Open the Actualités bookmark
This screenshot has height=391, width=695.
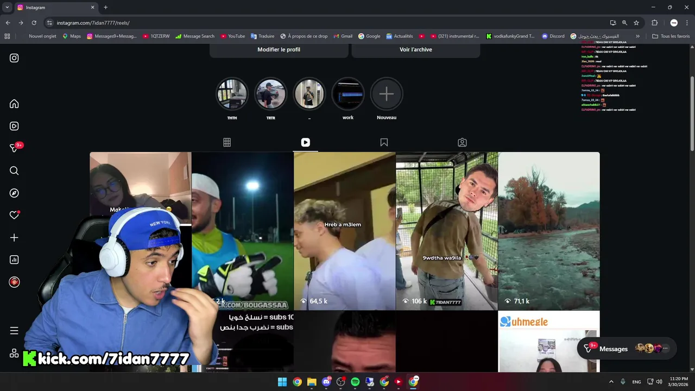tap(400, 36)
